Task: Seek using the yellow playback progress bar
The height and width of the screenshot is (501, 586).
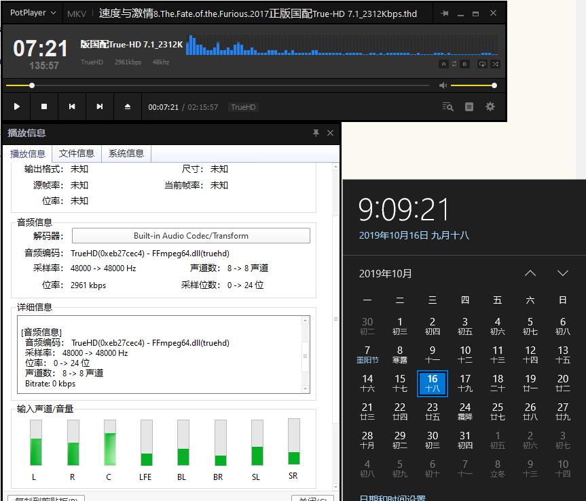Action: pyautogui.click(x=217, y=85)
